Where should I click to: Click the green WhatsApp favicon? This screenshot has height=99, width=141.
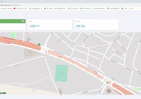click(81, 8)
